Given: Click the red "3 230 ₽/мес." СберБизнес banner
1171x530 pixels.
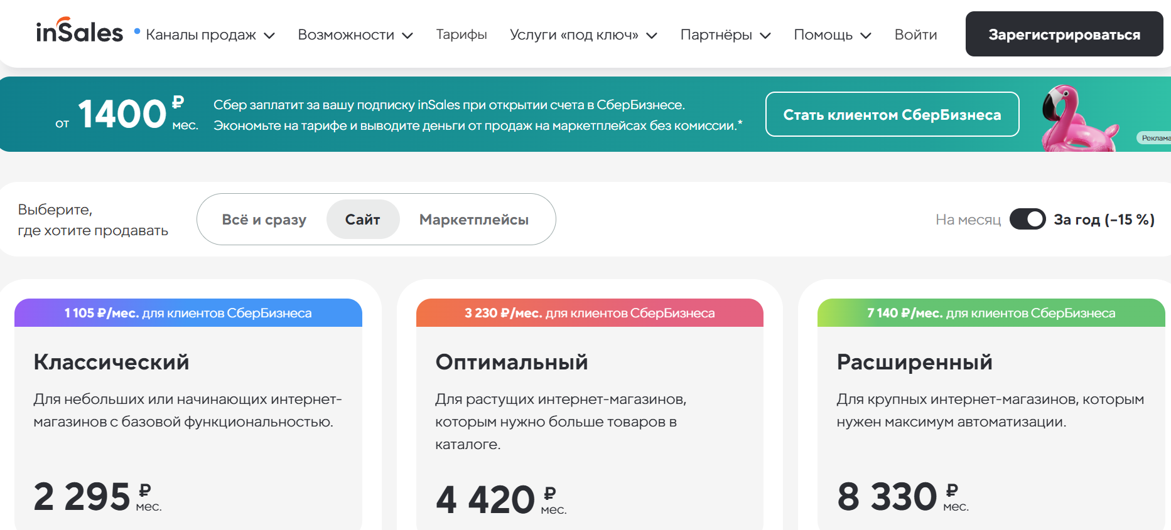Looking at the screenshot, I should tap(589, 313).
